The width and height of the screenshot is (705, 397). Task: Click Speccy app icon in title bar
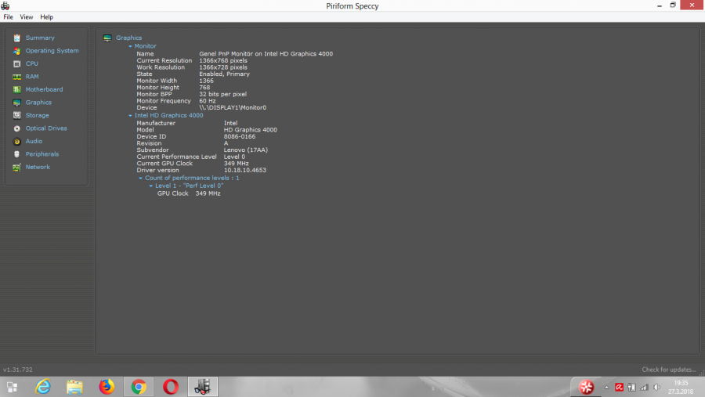click(x=5, y=5)
